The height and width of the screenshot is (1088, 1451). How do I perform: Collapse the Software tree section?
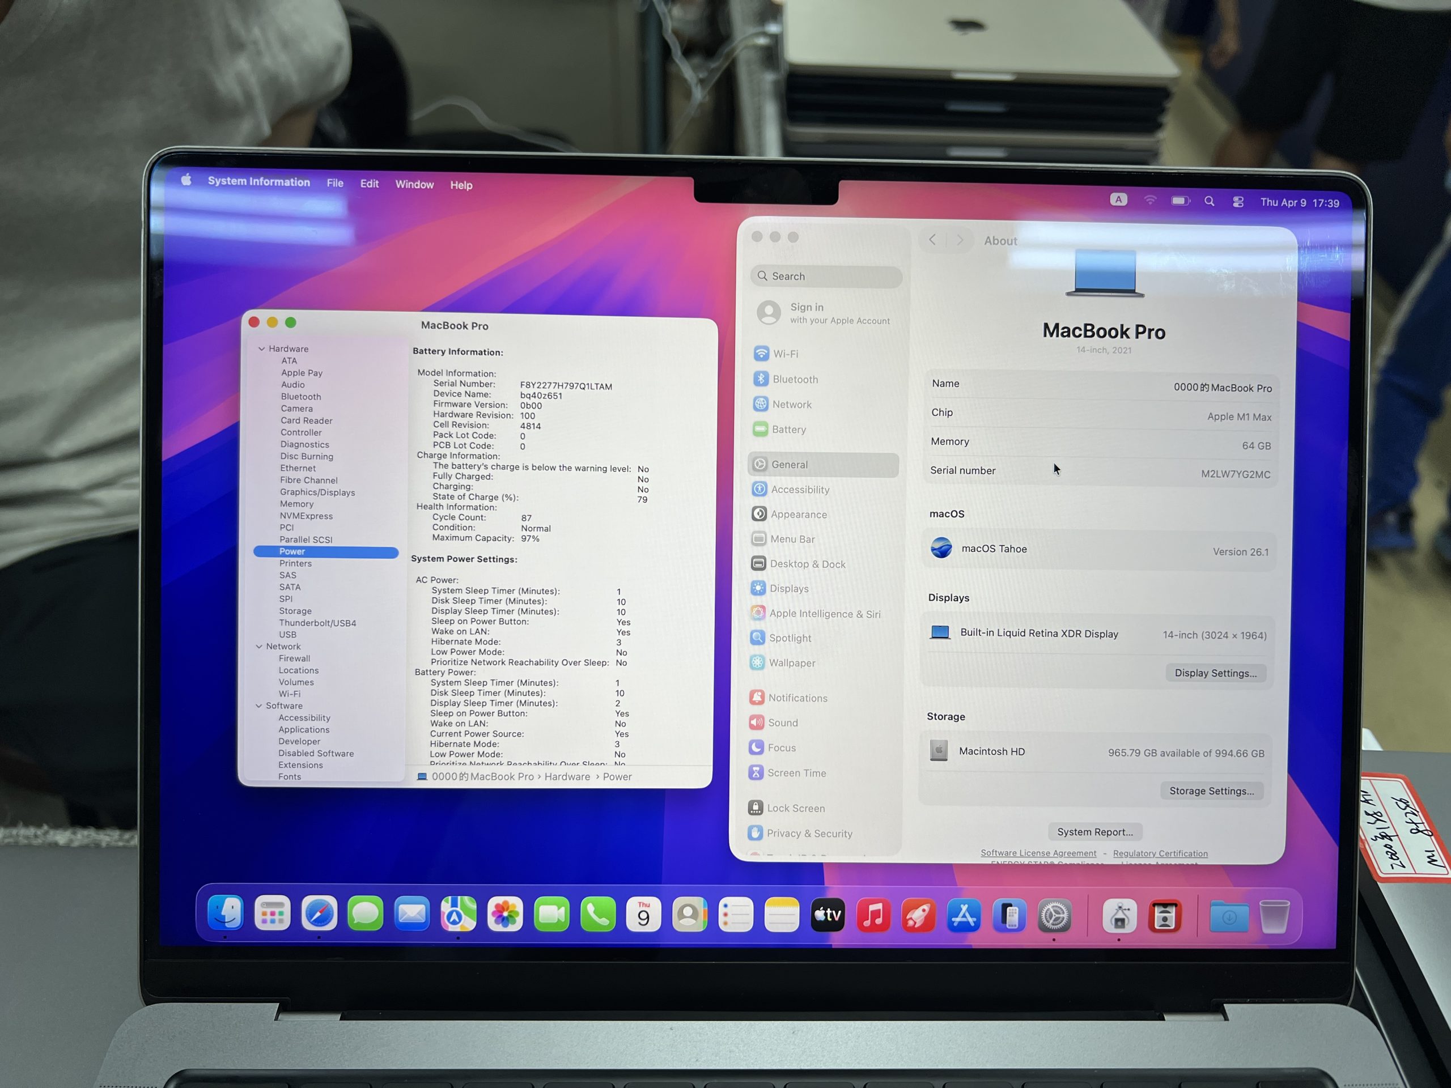pyautogui.click(x=258, y=705)
